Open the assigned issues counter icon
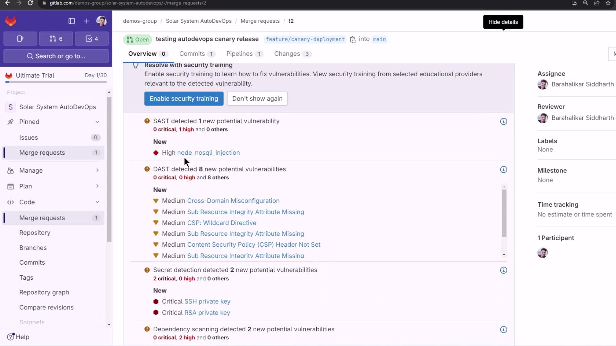The width and height of the screenshot is (616, 346). [x=20, y=39]
